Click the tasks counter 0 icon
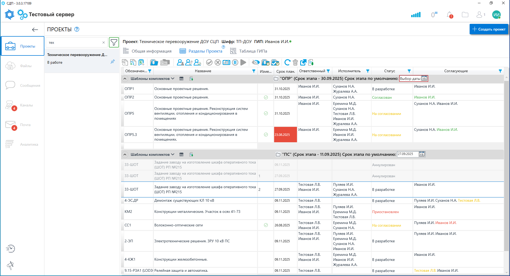This screenshot has height=276, width=510. (434, 15)
